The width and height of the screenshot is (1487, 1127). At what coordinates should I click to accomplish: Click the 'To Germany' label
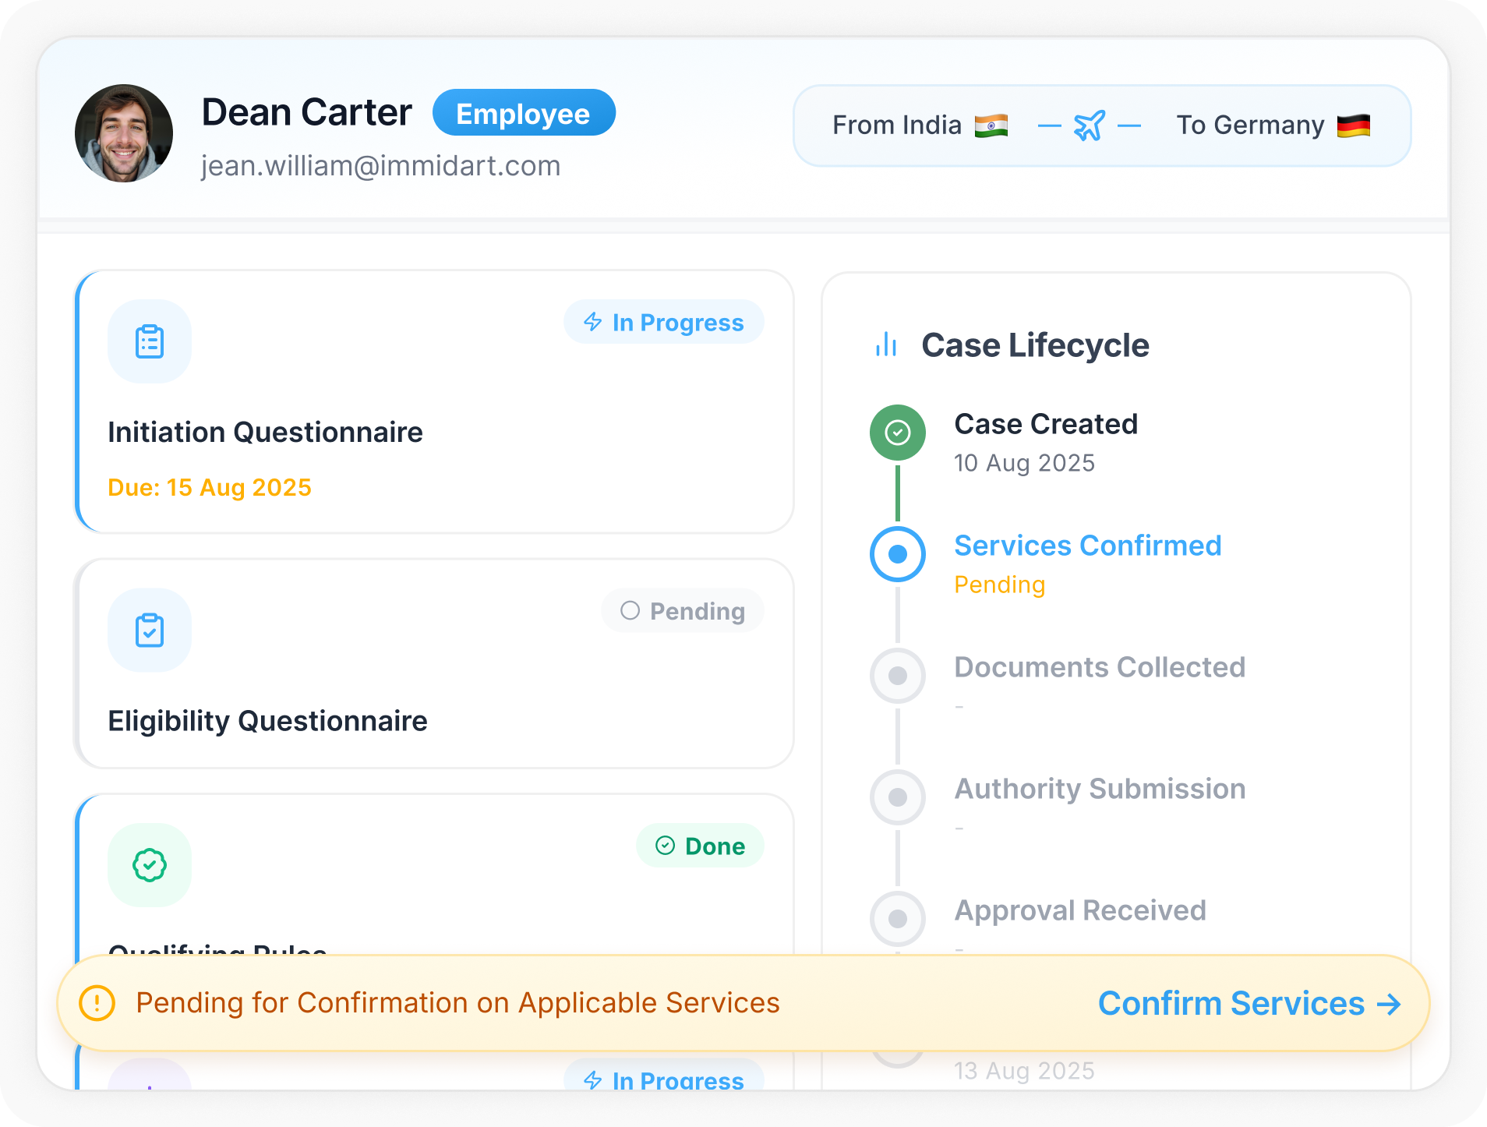[x=1250, y=125]
